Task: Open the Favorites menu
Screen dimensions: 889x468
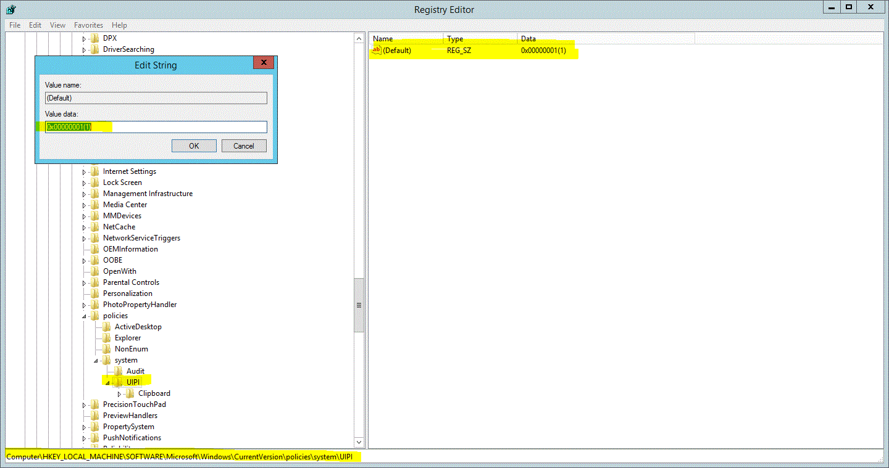Action: pyautogui.click(x=88, y=25)
